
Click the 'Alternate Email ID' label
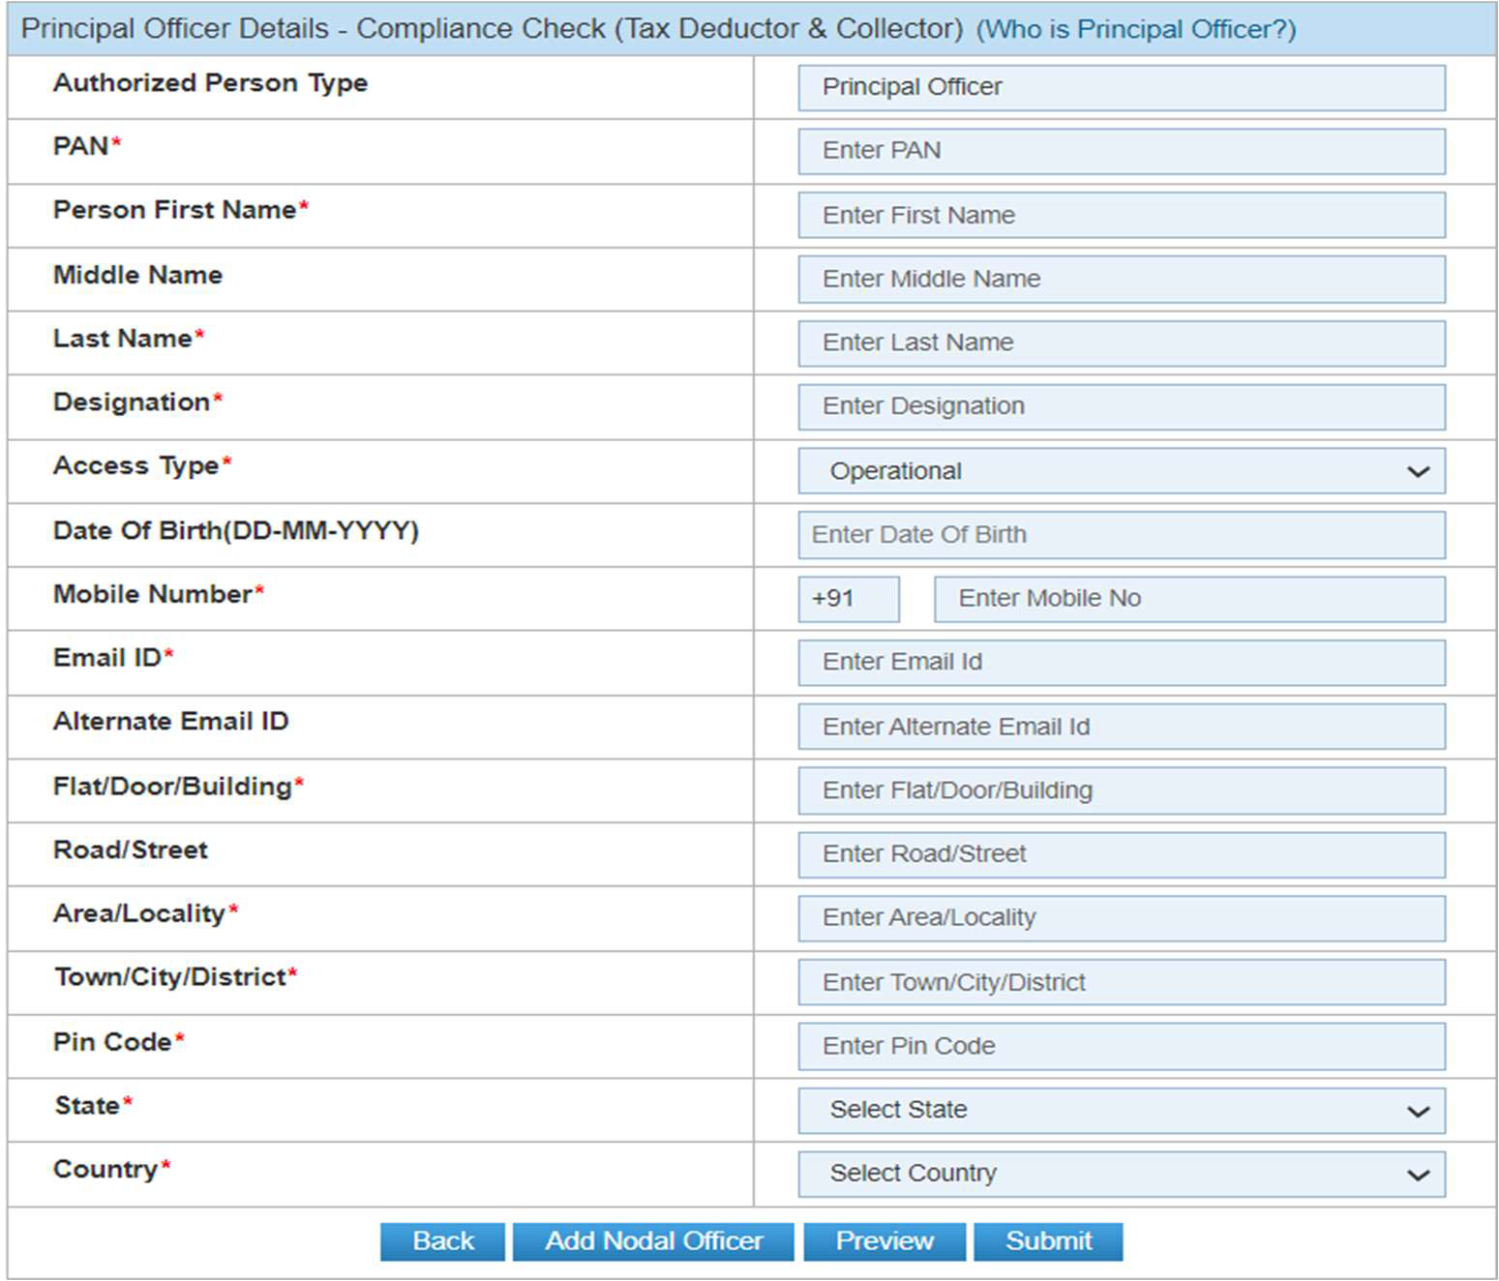pyautogui.click(x=171, y=722)
